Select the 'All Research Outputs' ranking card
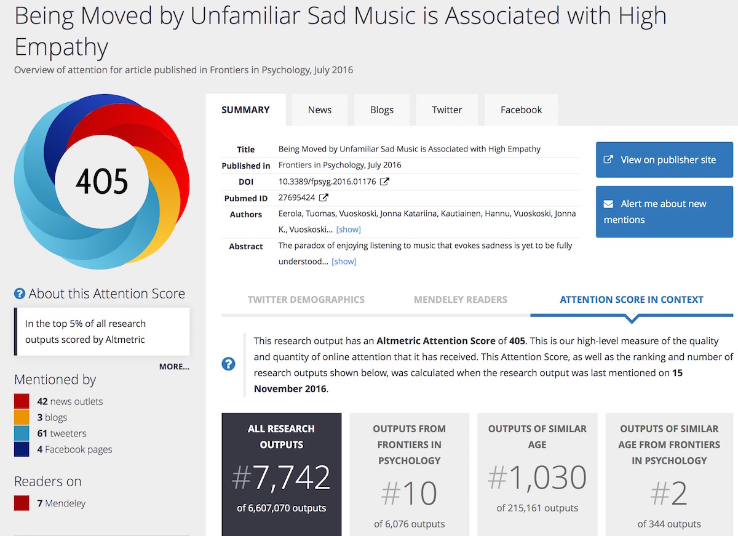 pyautogui.click(x=281, y=474)
